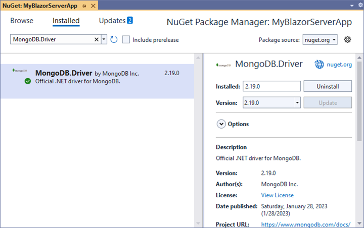This screenshot has height=228, width=364.
Task: Uninstall the MongoDB.Driver package
Action: [x=328, y=86]
